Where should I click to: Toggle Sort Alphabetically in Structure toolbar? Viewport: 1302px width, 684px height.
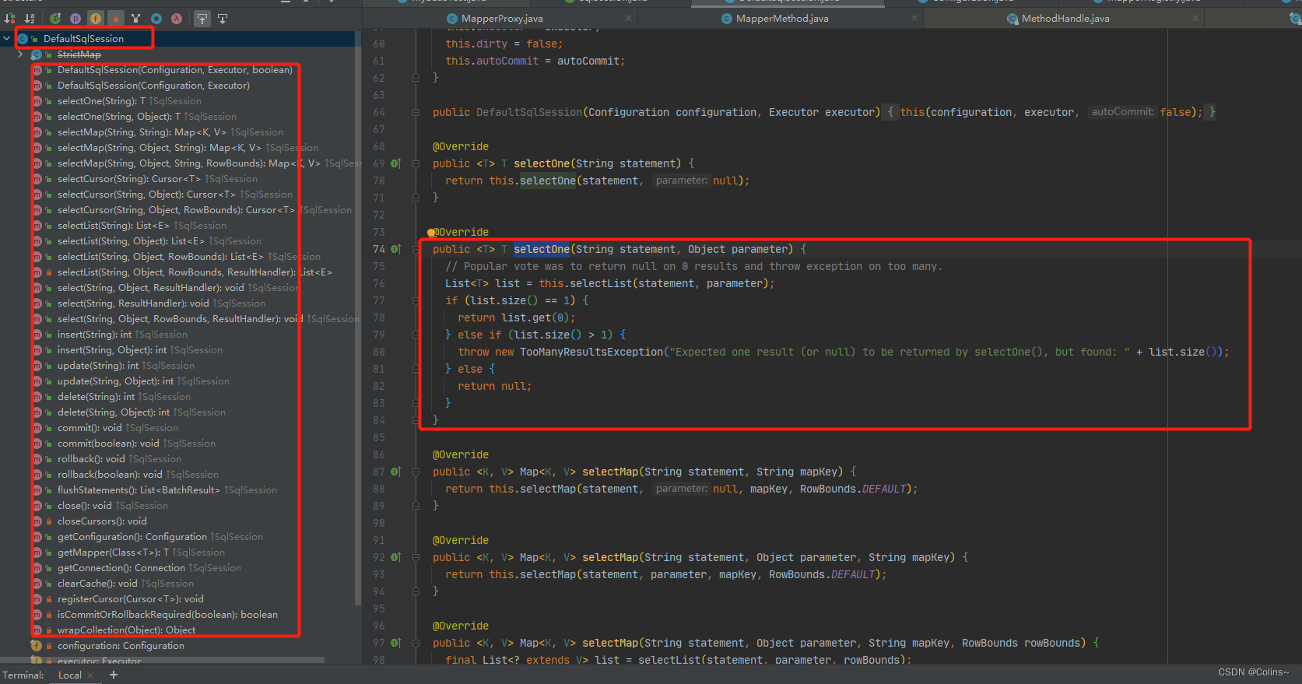click(30, 18)
